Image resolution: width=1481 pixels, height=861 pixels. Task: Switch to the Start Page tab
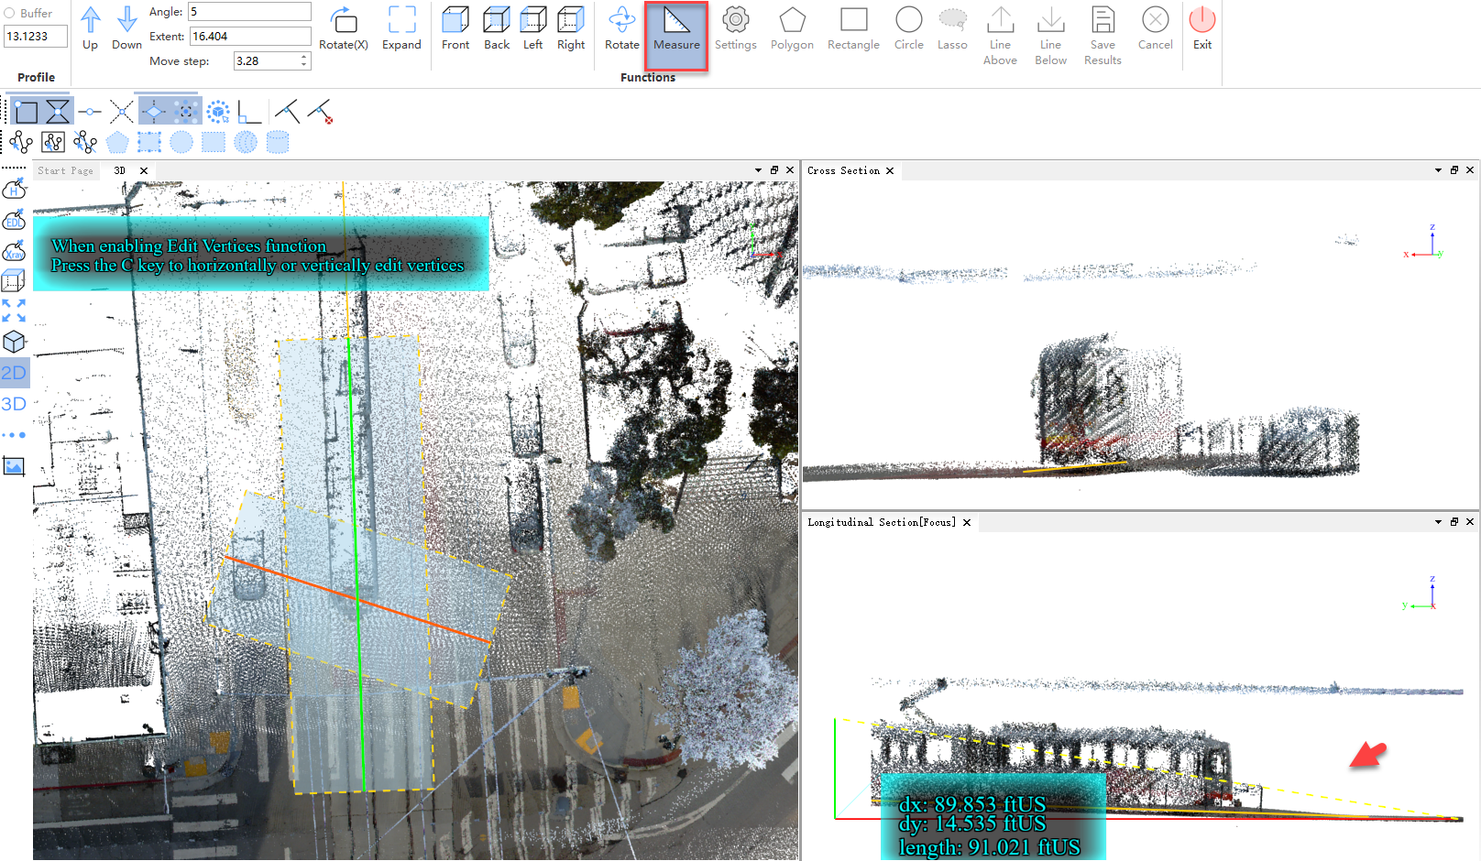click(x=65, y=170)
